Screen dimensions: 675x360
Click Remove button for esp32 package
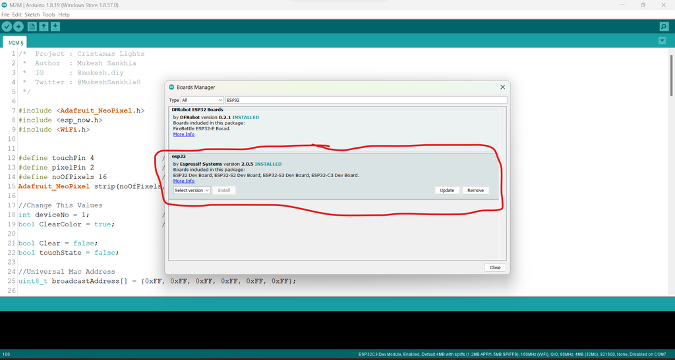point(476,190)
